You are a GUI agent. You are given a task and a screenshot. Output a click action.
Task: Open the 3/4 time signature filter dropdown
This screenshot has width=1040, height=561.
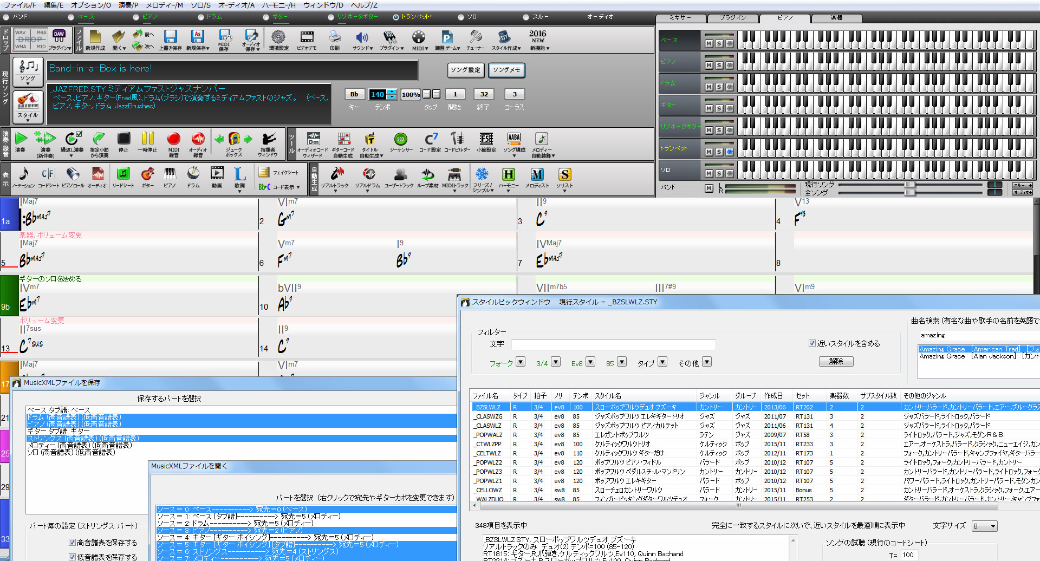point(556,362)
